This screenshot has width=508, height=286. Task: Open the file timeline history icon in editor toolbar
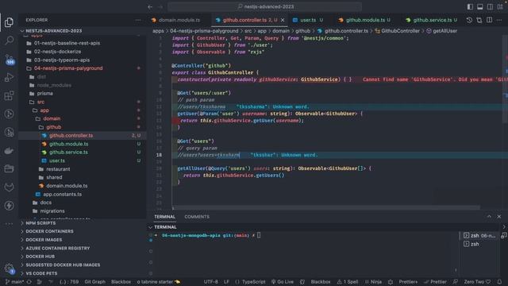coord(469,20)
